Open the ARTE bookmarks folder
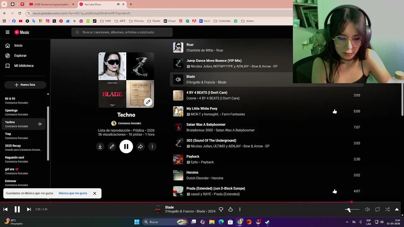The width and height of the screenshot is (404, 227). 120,21
